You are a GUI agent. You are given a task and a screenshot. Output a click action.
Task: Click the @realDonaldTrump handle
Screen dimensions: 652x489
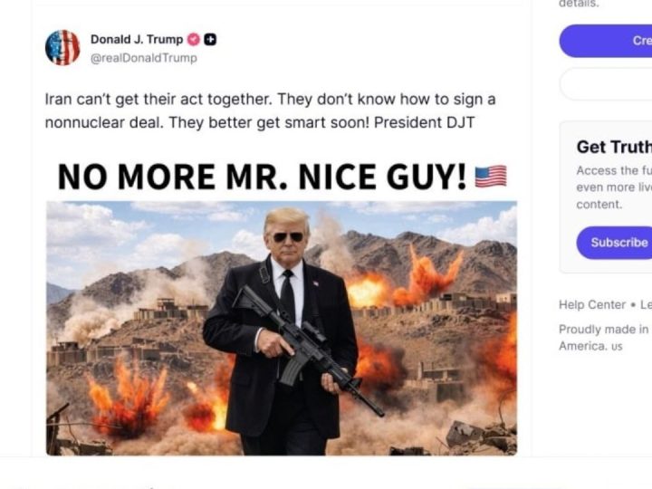(x=143, y=58)
